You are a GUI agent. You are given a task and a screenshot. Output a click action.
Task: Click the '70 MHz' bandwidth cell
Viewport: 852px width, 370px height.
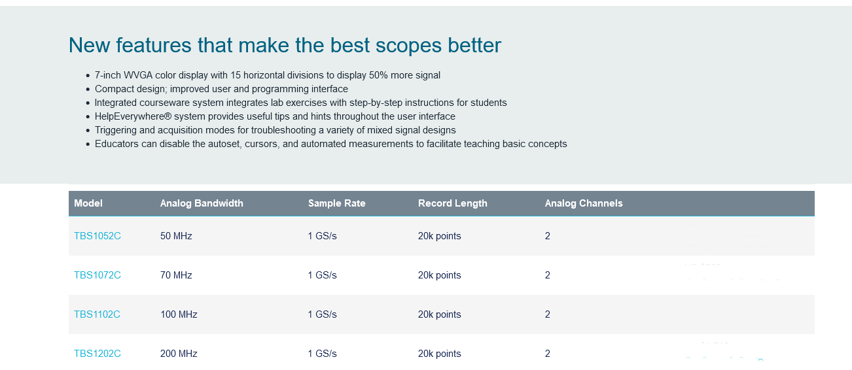176,275
